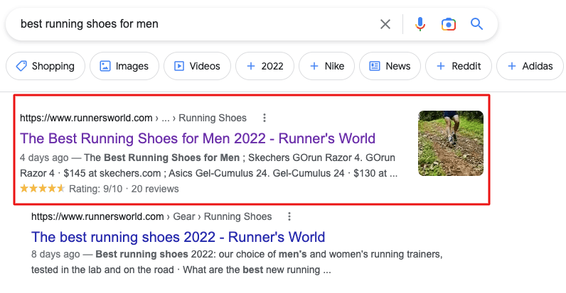Add '2022' refinement to the search
Screen dimensions: 566x293
(265, 66)
